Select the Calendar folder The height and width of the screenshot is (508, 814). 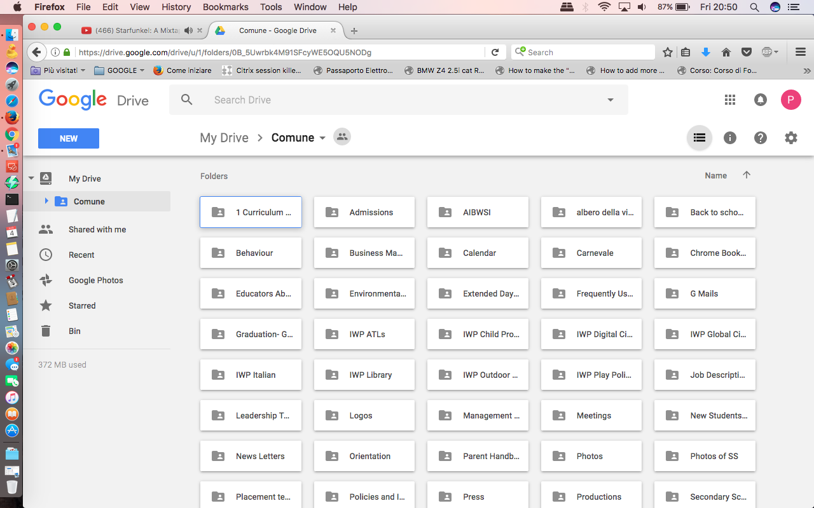tap(478, 253)
